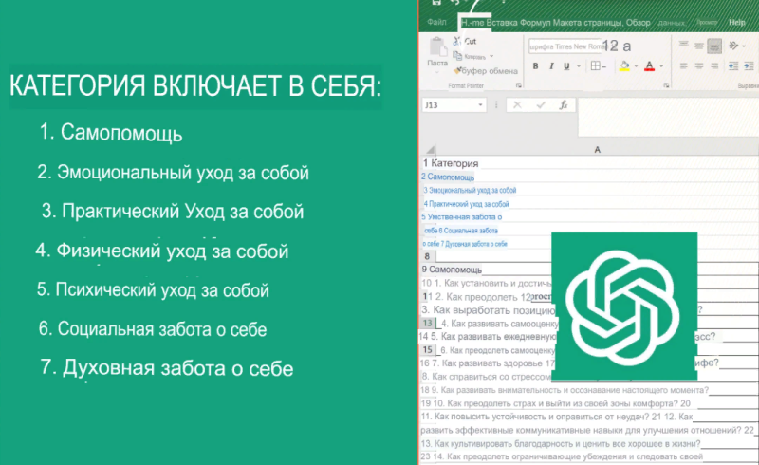Select the Home ribbon tab
Screen dimensions: 759x465
tap(472, 22)
